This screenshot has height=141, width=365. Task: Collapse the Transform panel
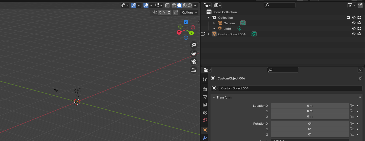tap(214, 97)
